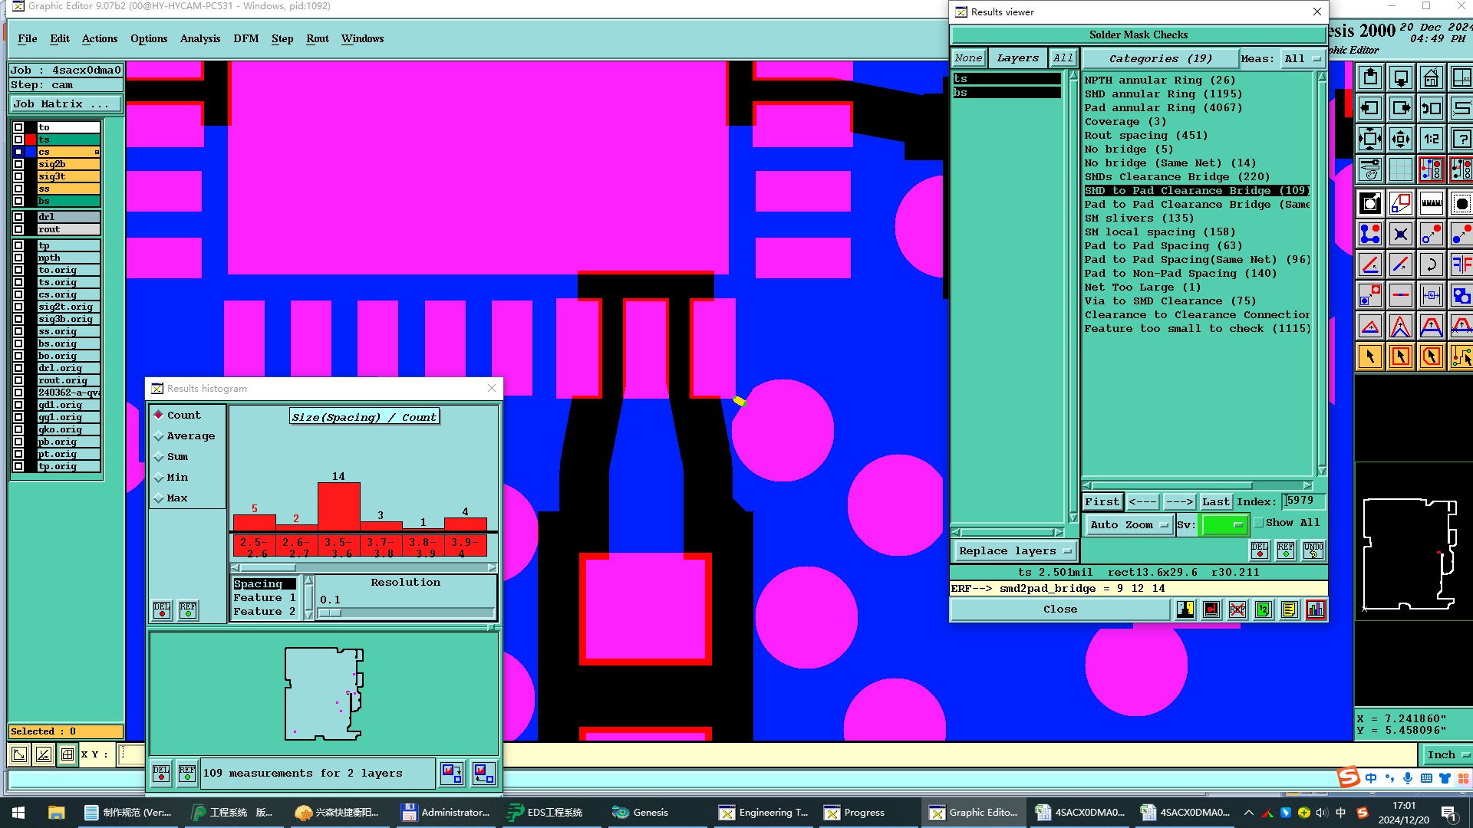Open the Meas All dropdown
The height and width of the screenshot is (828, 1473).
pyautogui.click(x=1302, y=59)
